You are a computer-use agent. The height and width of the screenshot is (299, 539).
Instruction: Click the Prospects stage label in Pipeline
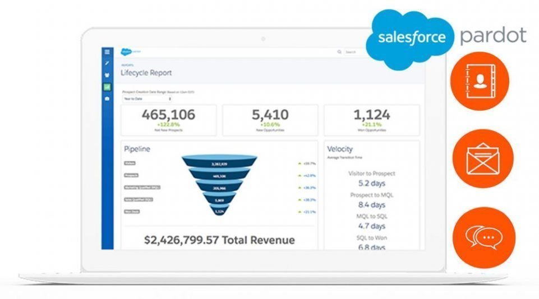pos(131,175)
